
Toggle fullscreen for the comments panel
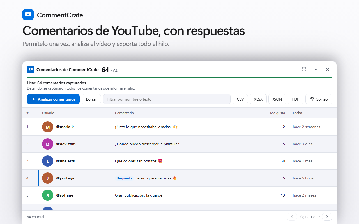click(304, 69)
